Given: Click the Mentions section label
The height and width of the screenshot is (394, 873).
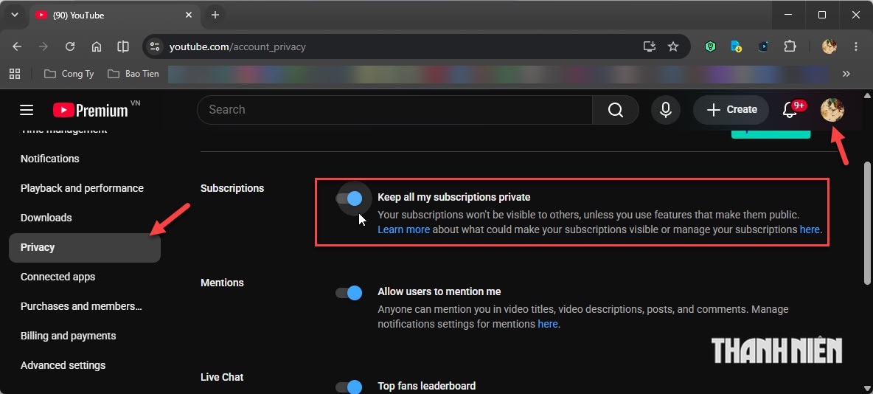Looking at the screenshot, I should (222, 283).
